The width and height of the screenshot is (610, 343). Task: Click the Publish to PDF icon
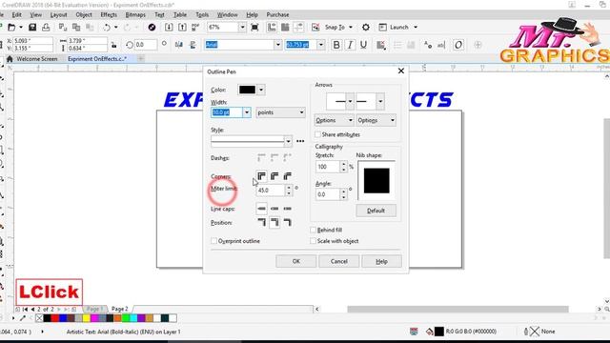(x=195, y=28)
